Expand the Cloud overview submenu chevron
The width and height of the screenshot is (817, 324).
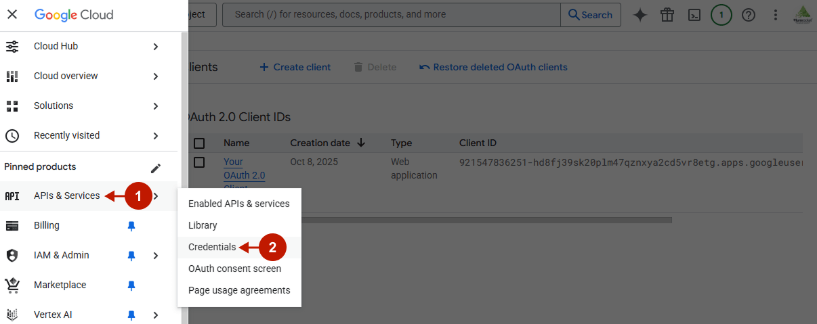(156, 76)
